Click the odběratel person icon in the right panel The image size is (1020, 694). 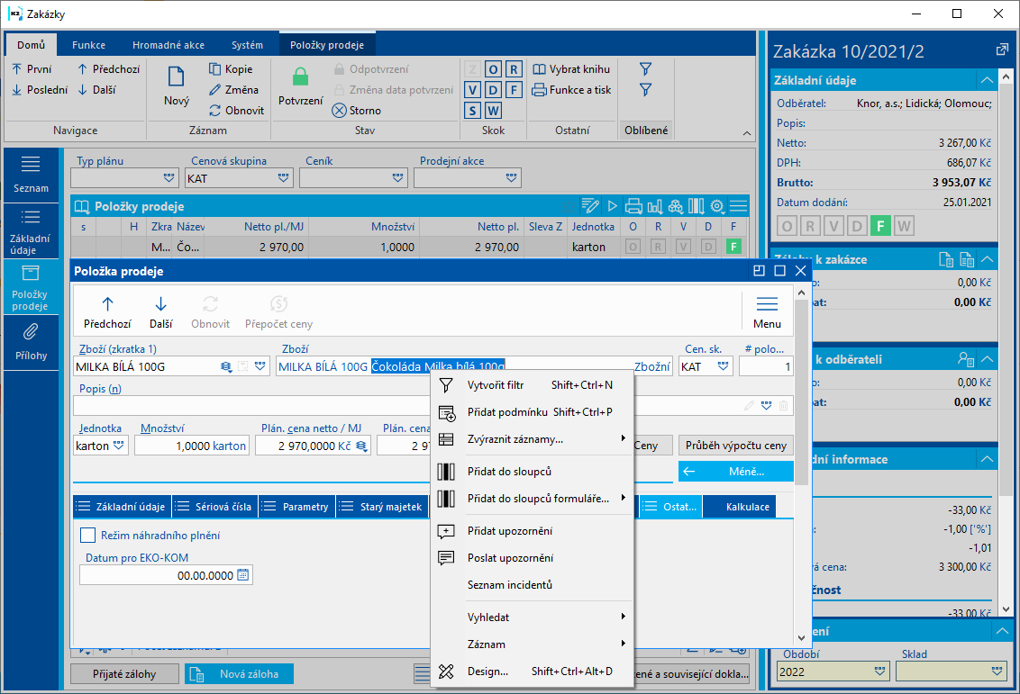pos(965,359)
